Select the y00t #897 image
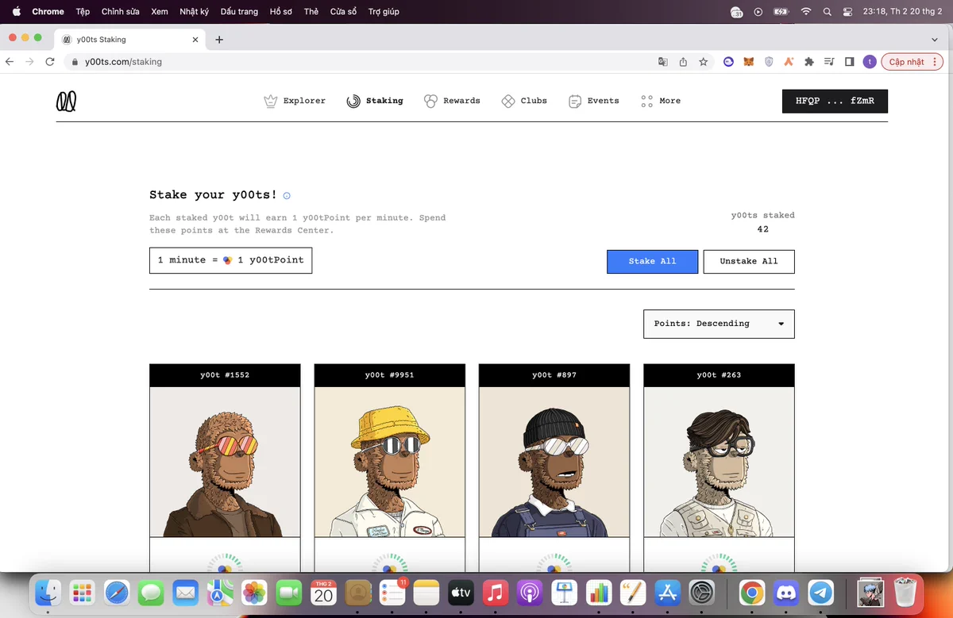The height and width of the screenshot is (618, 953). [x=554, y=462]
